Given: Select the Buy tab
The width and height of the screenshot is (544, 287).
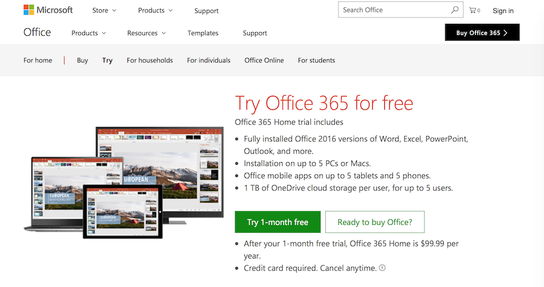Looking at the screenshot, I should (x=83, y=60).
